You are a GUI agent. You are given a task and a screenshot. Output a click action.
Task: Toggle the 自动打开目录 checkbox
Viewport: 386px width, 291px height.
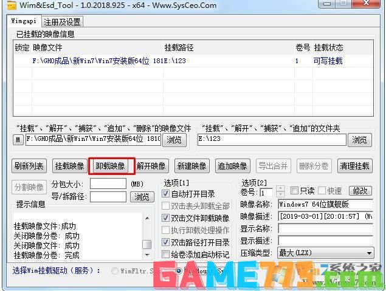click(x=166, y=194)
